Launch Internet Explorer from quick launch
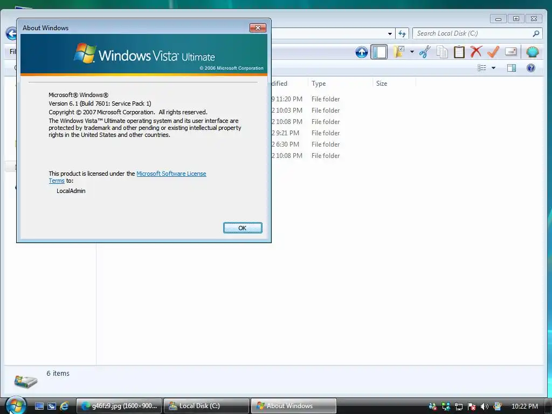The height and width of the screenshot is (414, 552). [64, 406]
